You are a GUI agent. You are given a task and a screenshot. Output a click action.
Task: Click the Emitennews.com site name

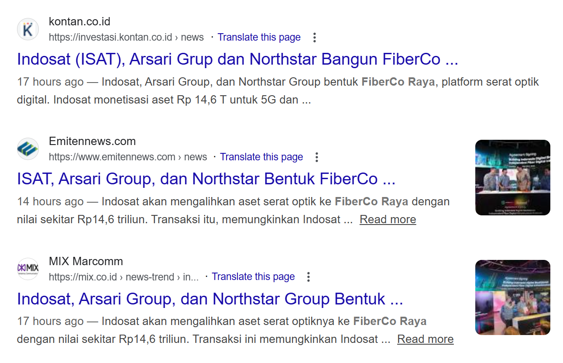click(92, 141)
